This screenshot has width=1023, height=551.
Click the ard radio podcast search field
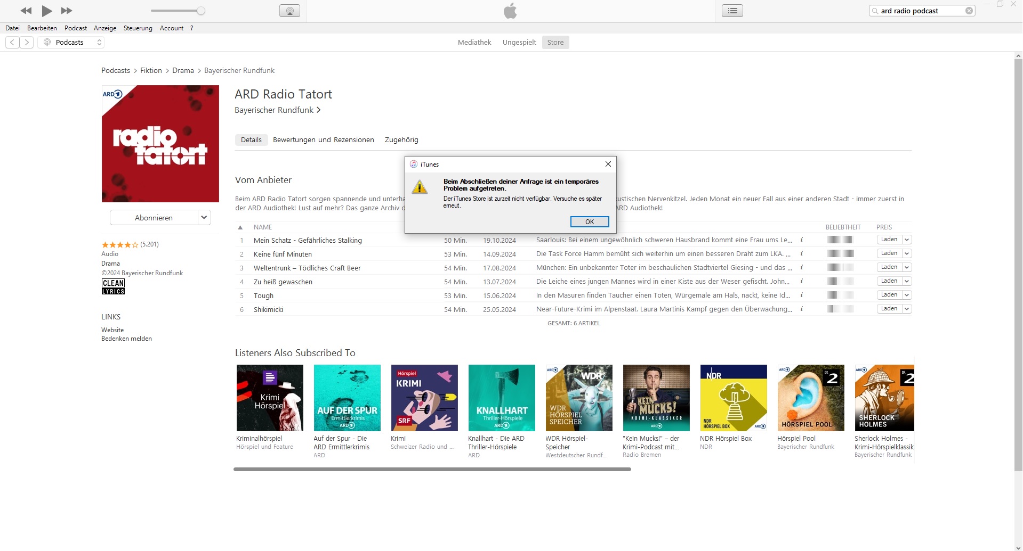[922, 11]
